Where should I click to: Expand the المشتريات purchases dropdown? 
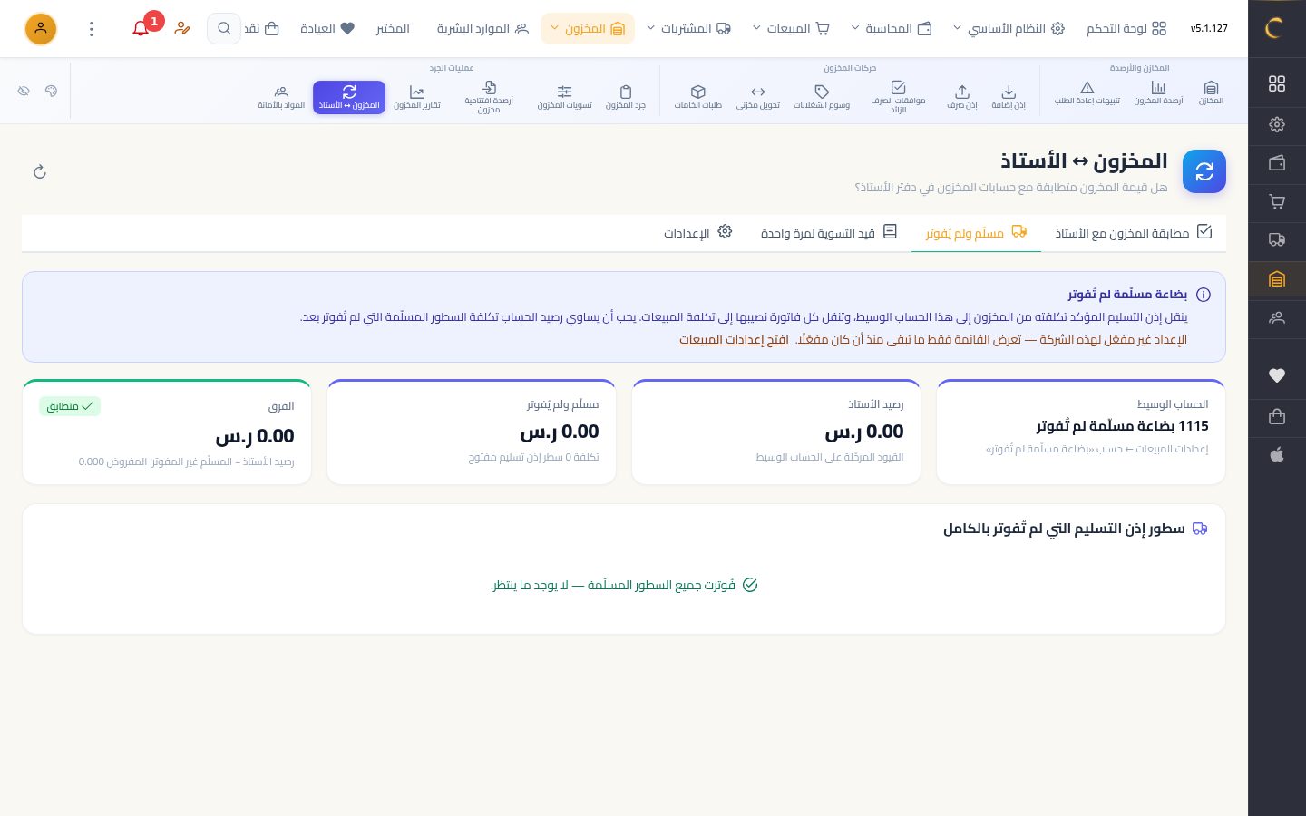click(688, 28)
